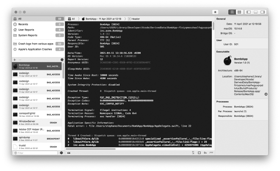Click the symbolicate icon in the bottom bar
This screenshot has width=280, height=171.
coord(193,153)
